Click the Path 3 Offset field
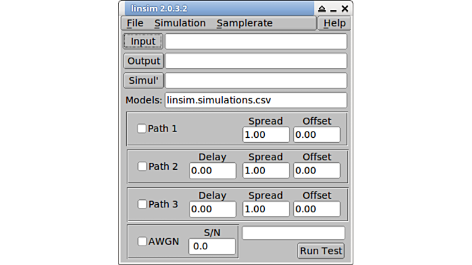This screenshot has width=472, height=265. click(316, 209)
